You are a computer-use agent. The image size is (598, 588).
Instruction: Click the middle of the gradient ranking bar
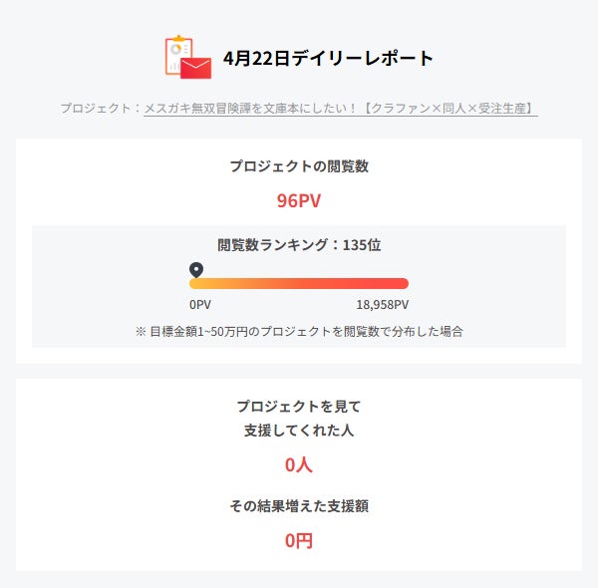pos(299,284)
